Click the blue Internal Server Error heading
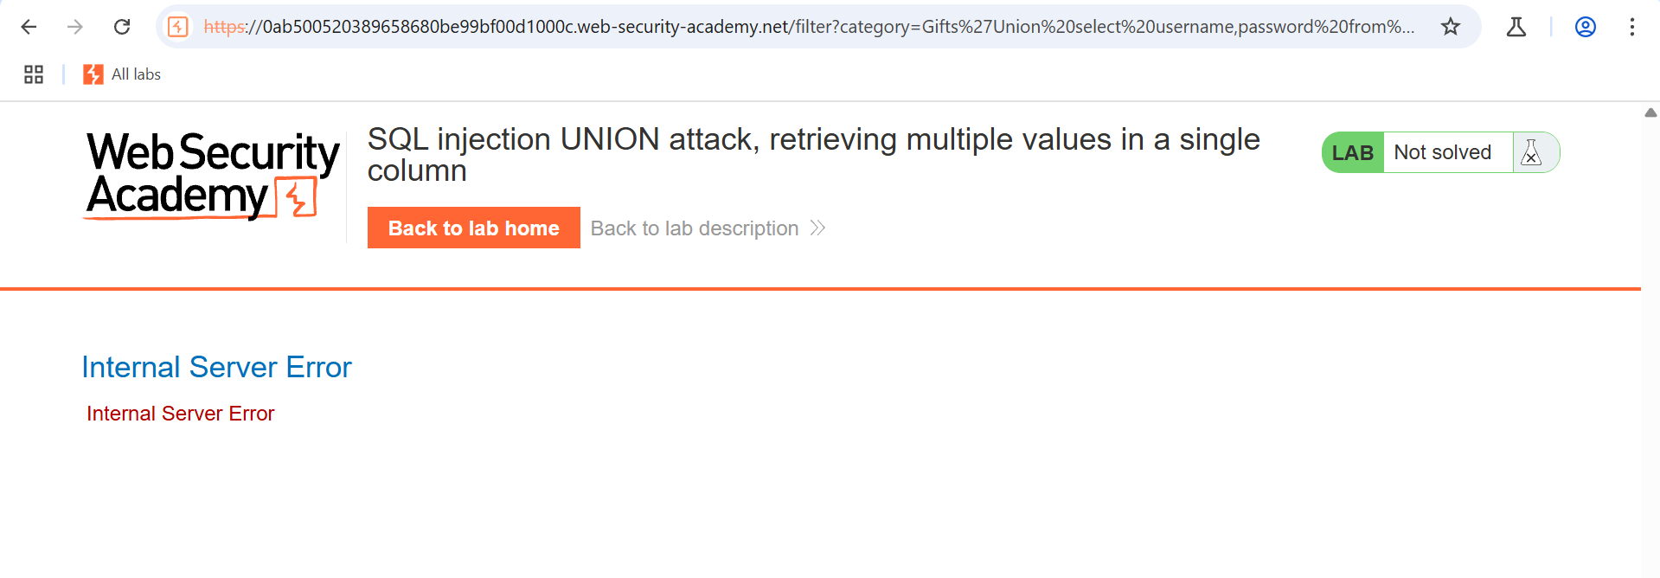Viewport: 1660px width, 578px height. [x=216, y=367]
